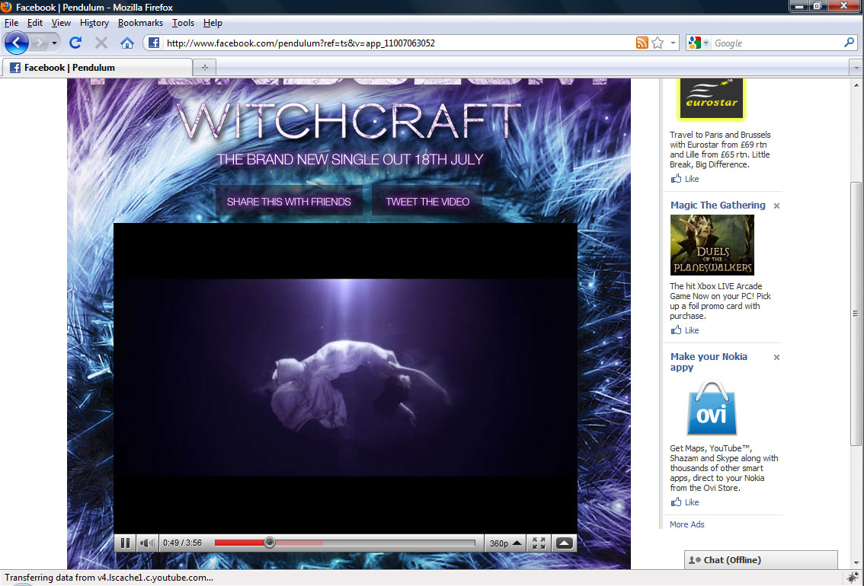Expand the video player popup arrow button
864x586 pixels.
[x=564, y=543]
